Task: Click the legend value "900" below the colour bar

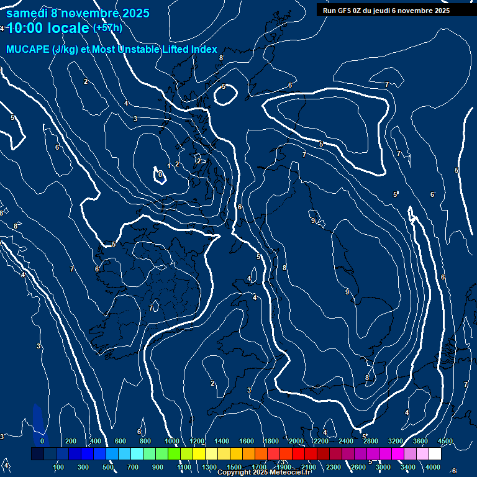Action: pos(158,467)
